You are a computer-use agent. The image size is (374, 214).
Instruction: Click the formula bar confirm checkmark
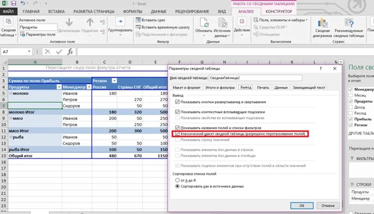[x=59, y=52]
